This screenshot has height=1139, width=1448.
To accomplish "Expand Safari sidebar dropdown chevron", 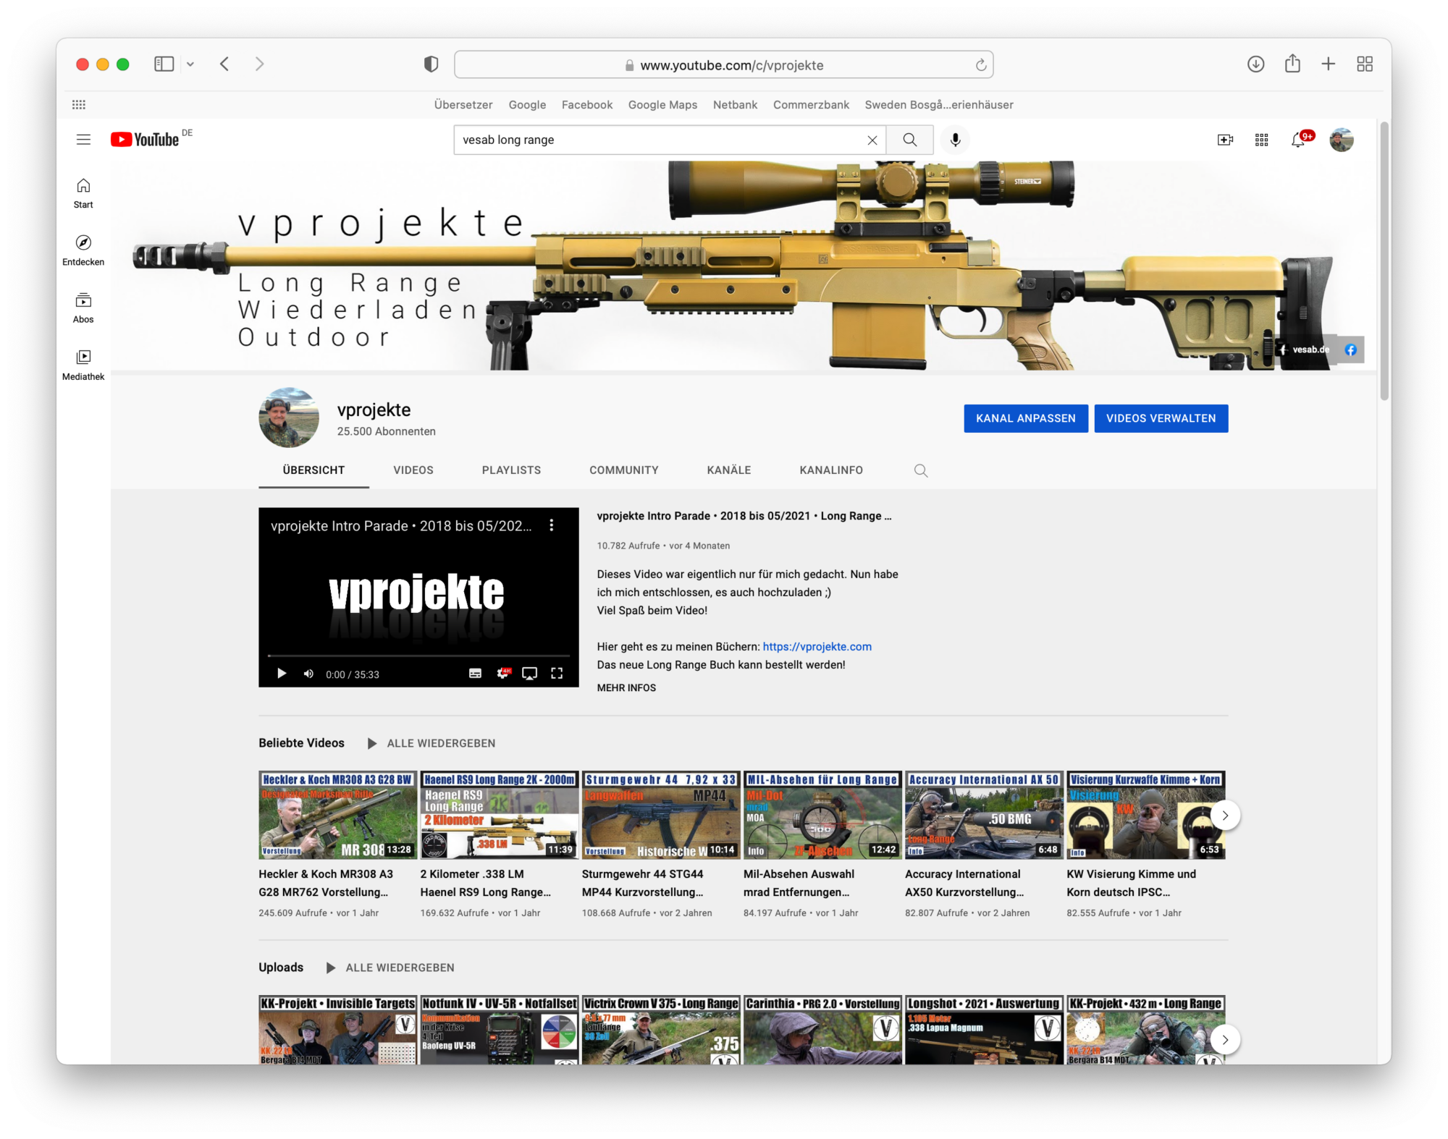I will point(190,64).
